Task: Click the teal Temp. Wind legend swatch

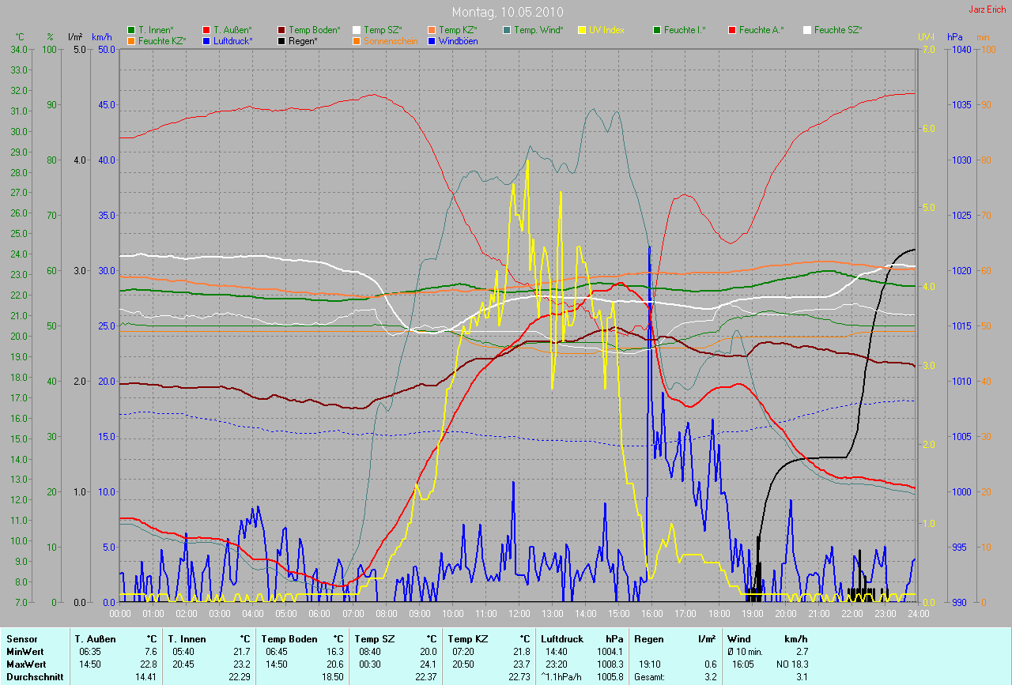Action: coord(508,30)
